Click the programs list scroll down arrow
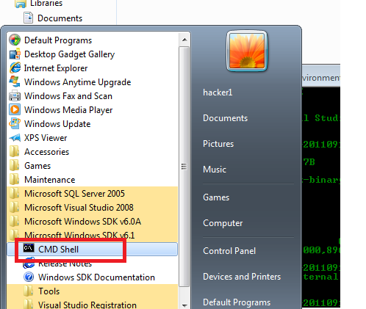 (x=184, y=305)
